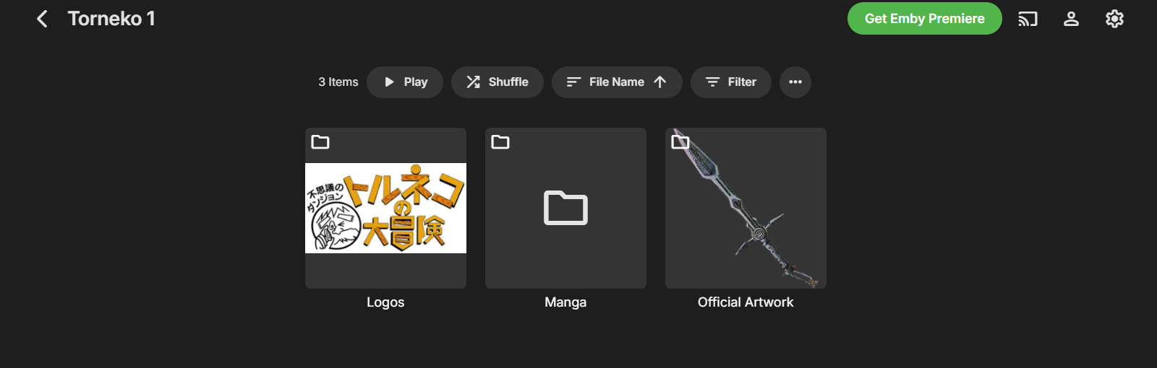Shuffle the folder's items
The height and width of the screenshot is (368, 1157).
pyautogui.click(x=498, y=82)
